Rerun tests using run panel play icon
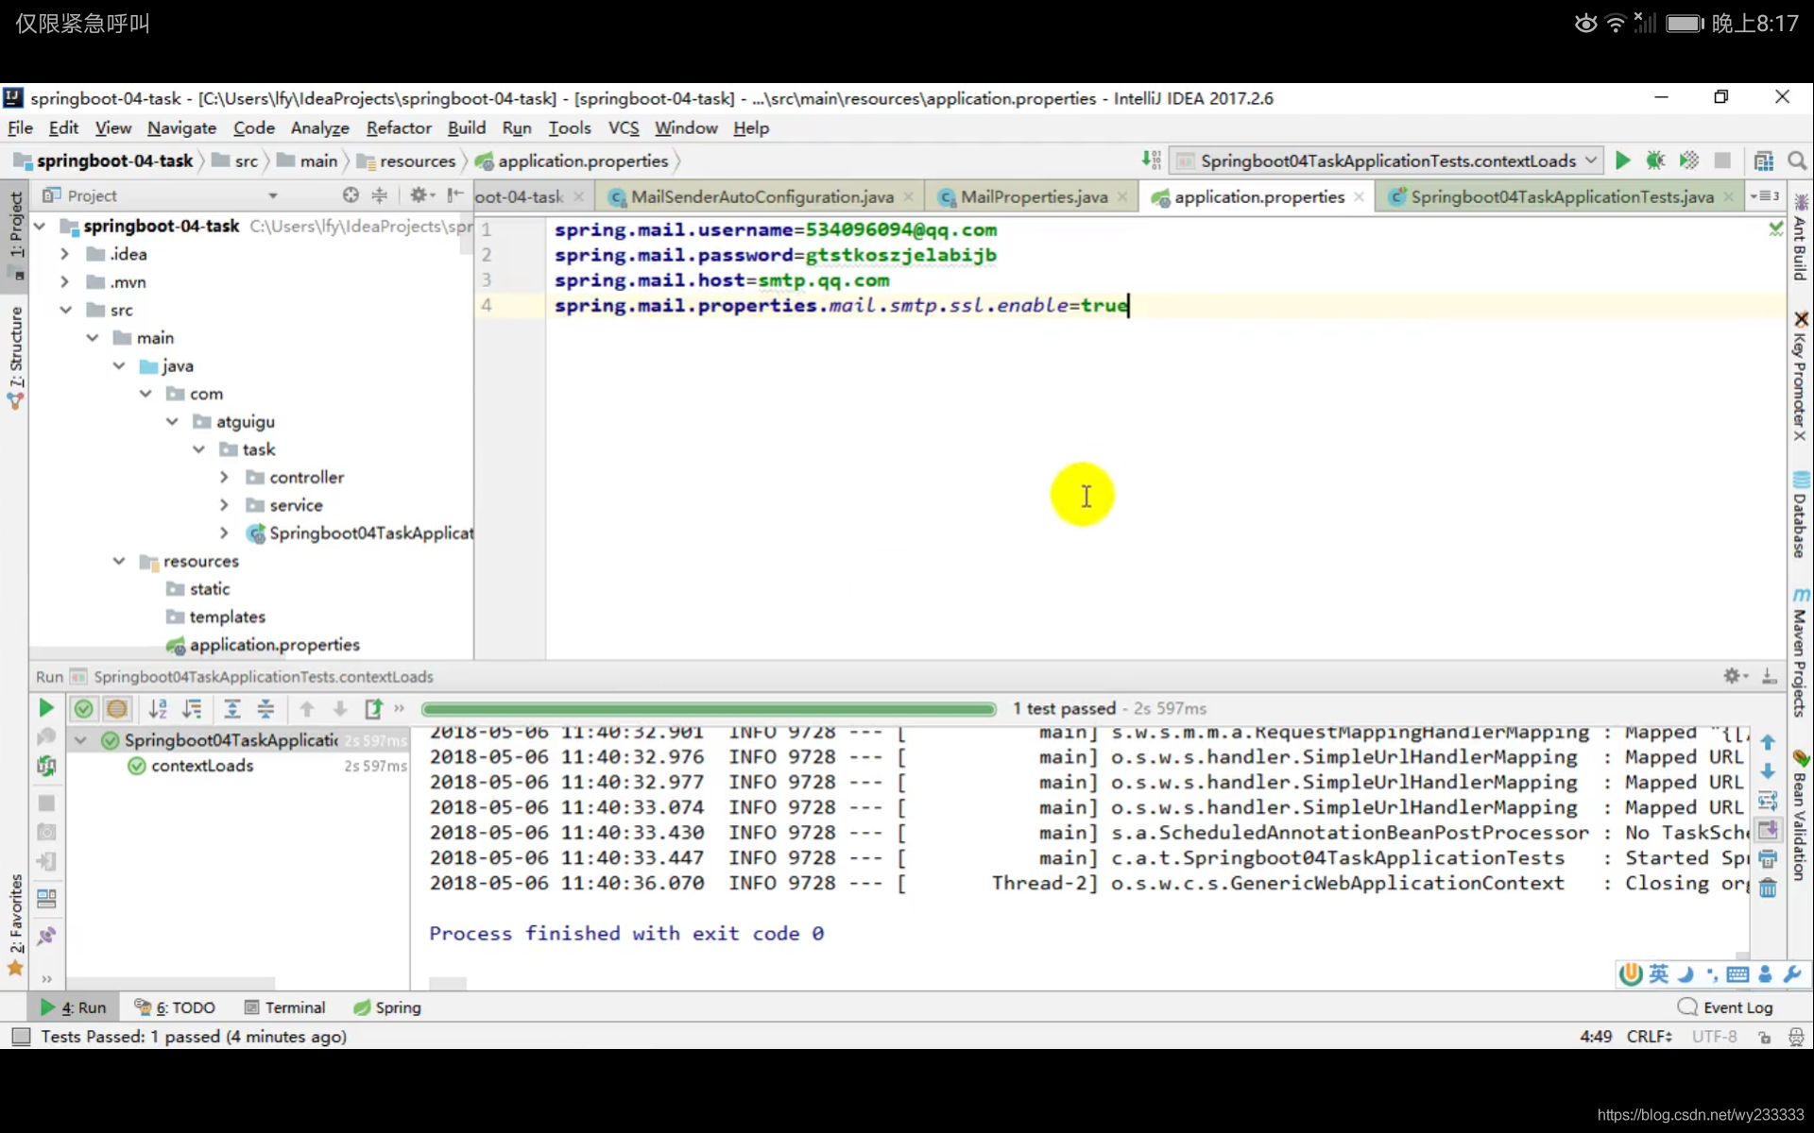Image resolution: width=1814 pixels, height=1133 pixels. pos(45,708)
